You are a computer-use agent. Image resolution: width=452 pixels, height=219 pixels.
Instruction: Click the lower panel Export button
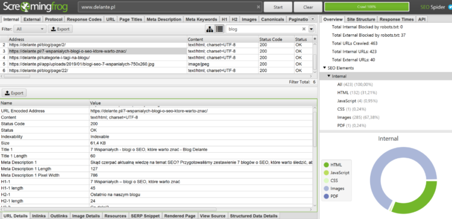pos(14,93)
